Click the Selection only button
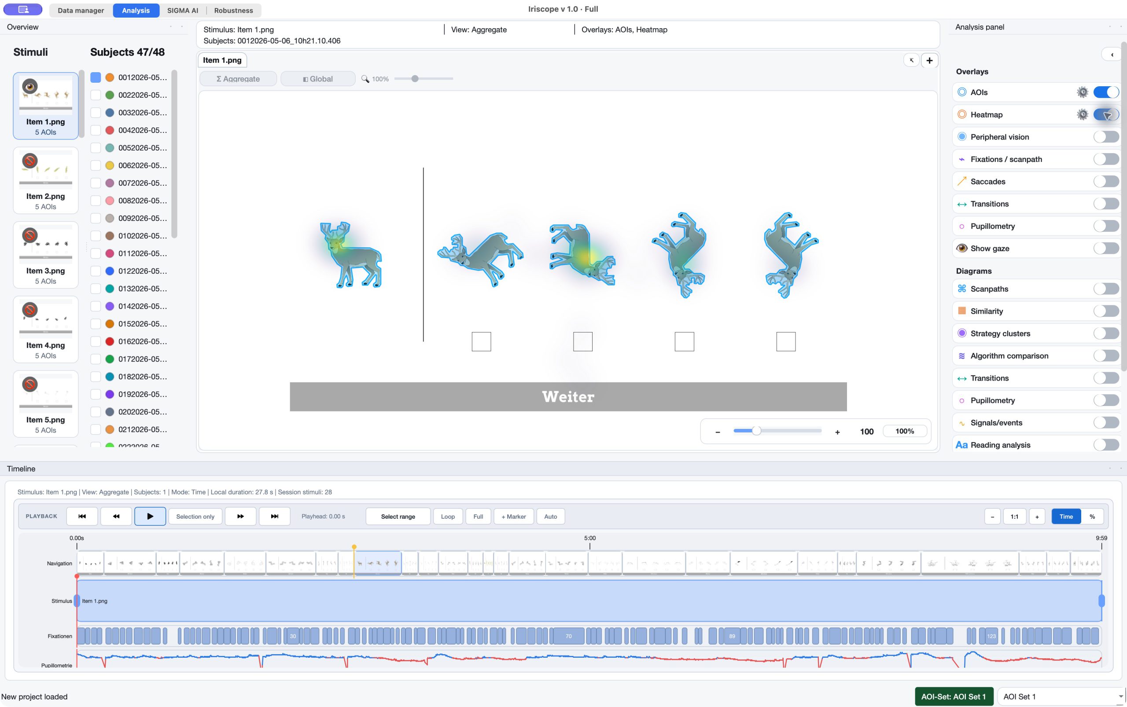1127x707 pixels. click(x=195, y=516)
